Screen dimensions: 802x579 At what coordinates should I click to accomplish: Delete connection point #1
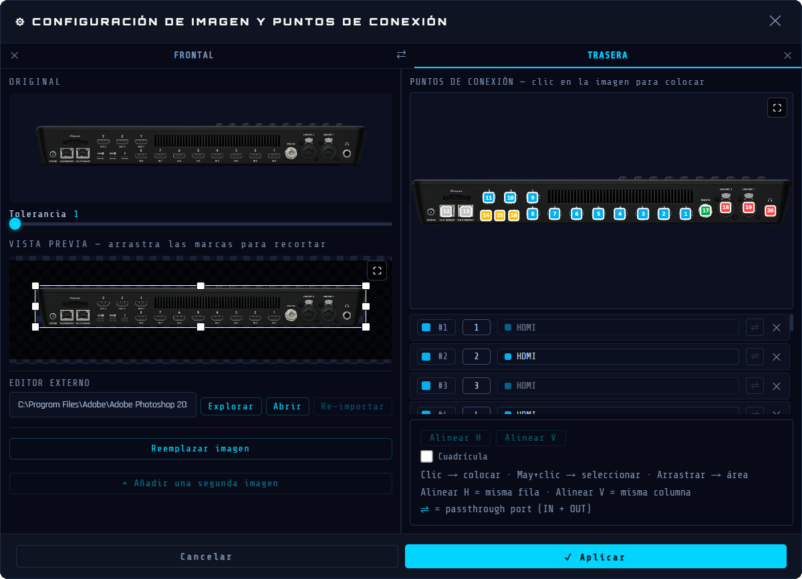777,327
